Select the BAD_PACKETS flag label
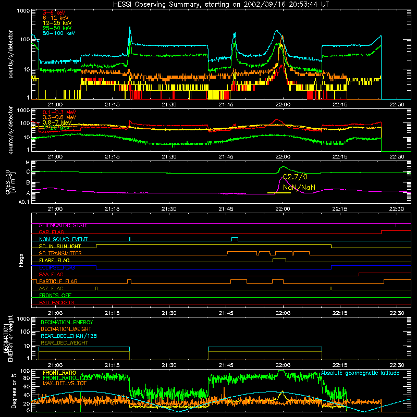 [x=57, y=302]
